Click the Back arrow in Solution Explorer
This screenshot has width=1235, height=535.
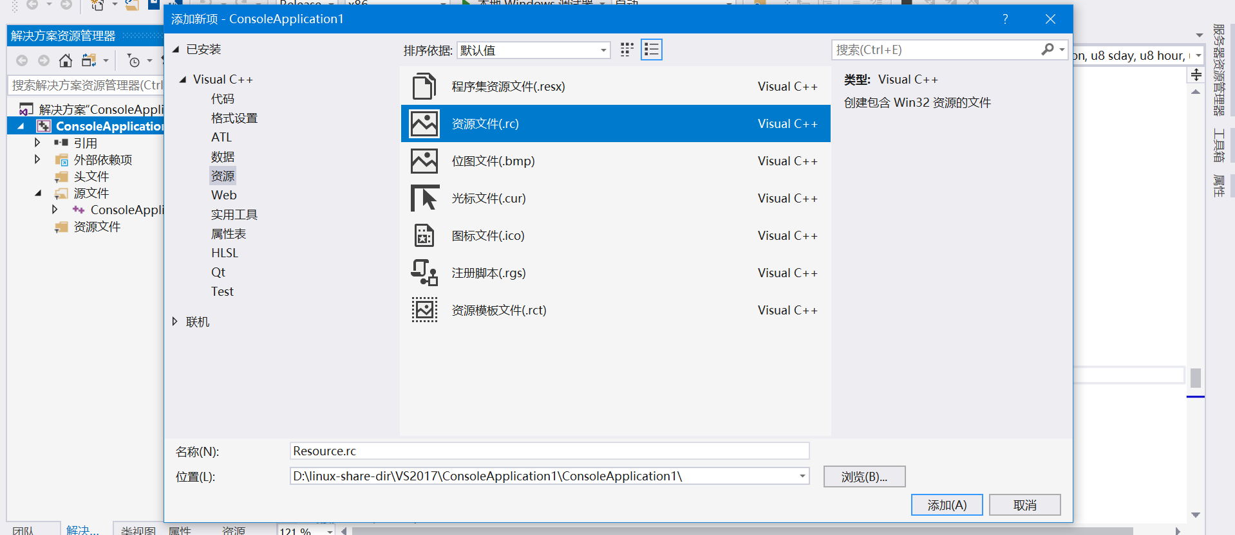pos(22,60)
